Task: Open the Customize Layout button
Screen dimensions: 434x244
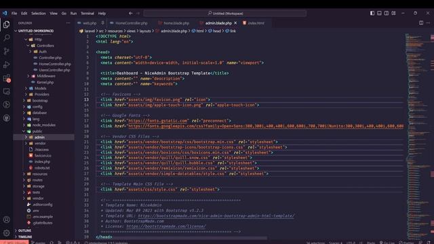Action: coord(393,13)
